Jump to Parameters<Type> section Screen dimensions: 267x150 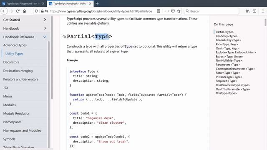tap(228, 65)
